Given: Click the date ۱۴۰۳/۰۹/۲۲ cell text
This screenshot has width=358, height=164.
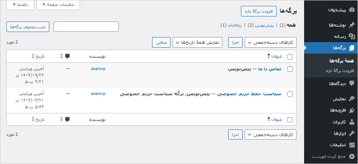Looking at the screenshot, I should pos(32,75).
